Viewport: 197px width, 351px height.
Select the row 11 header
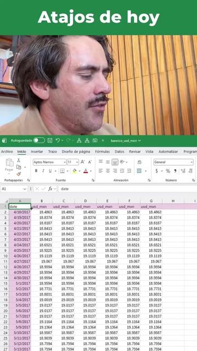pos(5,262)
